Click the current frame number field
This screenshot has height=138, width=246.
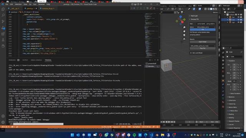point(189,122)
